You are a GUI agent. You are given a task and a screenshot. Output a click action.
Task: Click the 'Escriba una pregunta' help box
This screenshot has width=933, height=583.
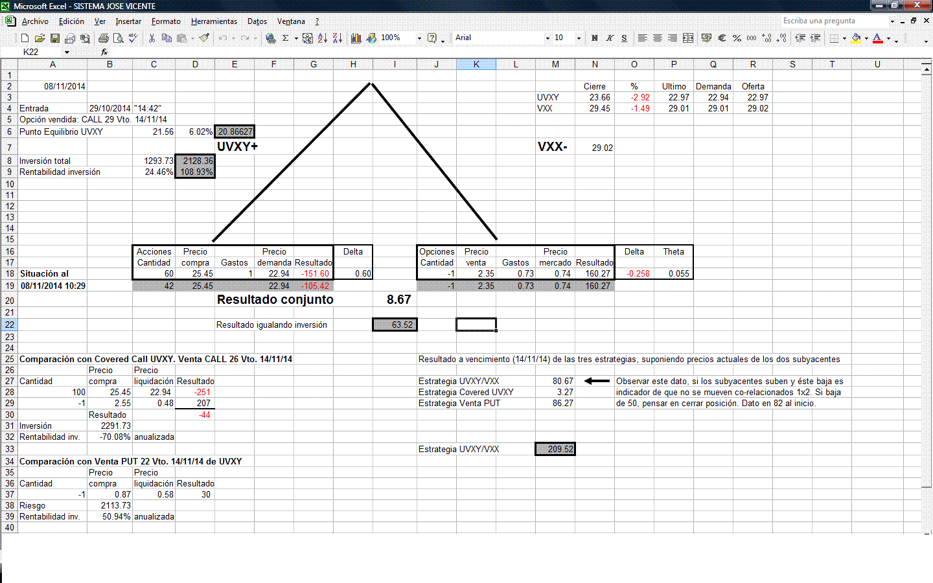click(834, 21)
